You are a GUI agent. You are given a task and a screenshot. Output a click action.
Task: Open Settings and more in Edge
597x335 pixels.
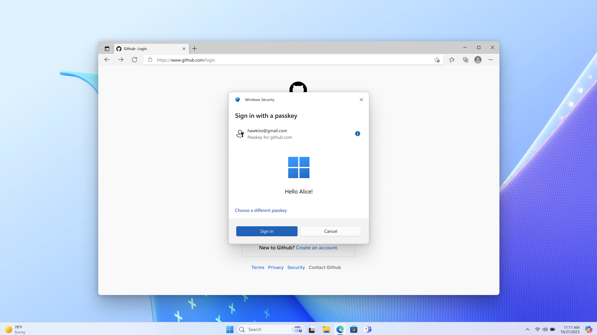click(490, 60)
